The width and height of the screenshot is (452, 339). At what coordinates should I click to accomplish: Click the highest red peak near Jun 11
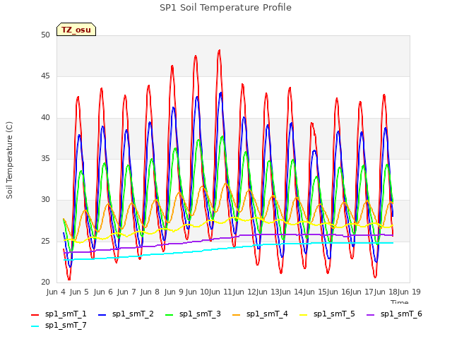pyautogui.click(x=220, y=51)
